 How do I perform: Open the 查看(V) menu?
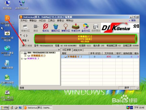click(60, 21)
